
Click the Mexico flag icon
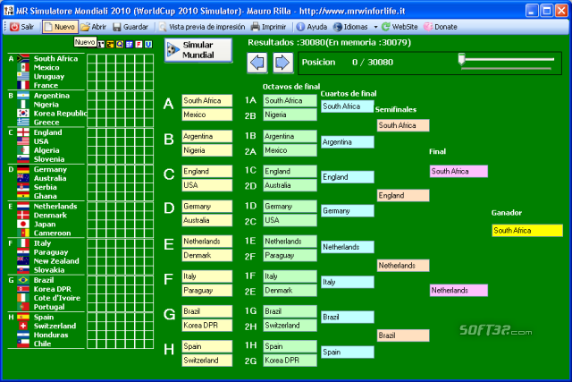tap(23, 67)
